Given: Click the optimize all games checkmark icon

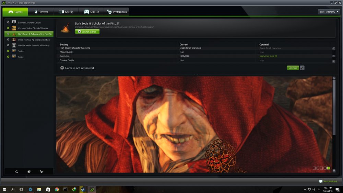Looking at the screenshot, I should coord(29,172).
